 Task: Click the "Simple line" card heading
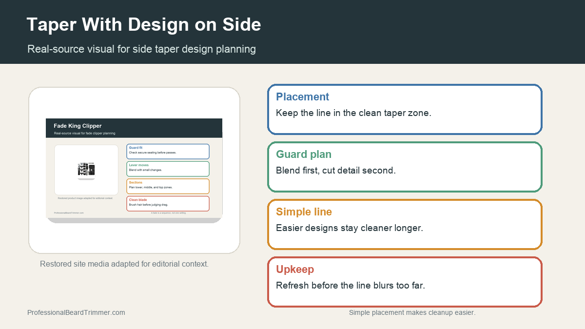(x=304, y=212)
